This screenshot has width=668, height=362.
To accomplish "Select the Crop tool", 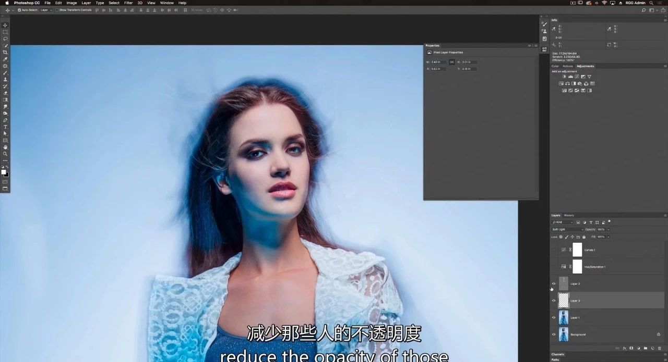I will coord(5,53).
